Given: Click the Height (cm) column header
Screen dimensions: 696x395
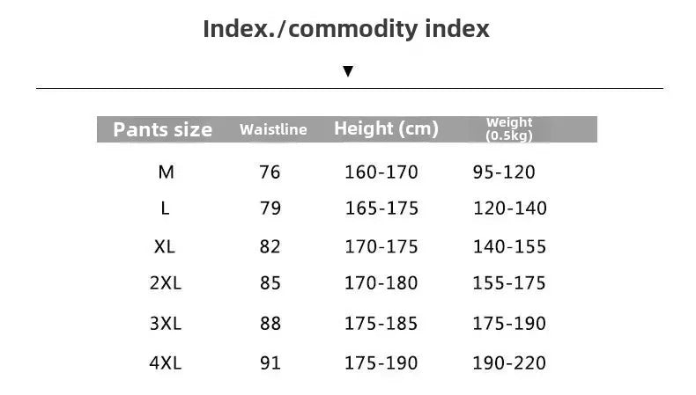Looking at the screenshot, I should coord(386,128).
